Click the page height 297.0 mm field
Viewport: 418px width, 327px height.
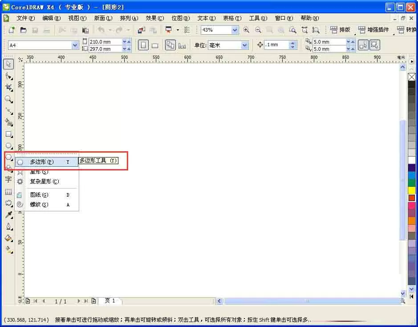coord(106,49)
